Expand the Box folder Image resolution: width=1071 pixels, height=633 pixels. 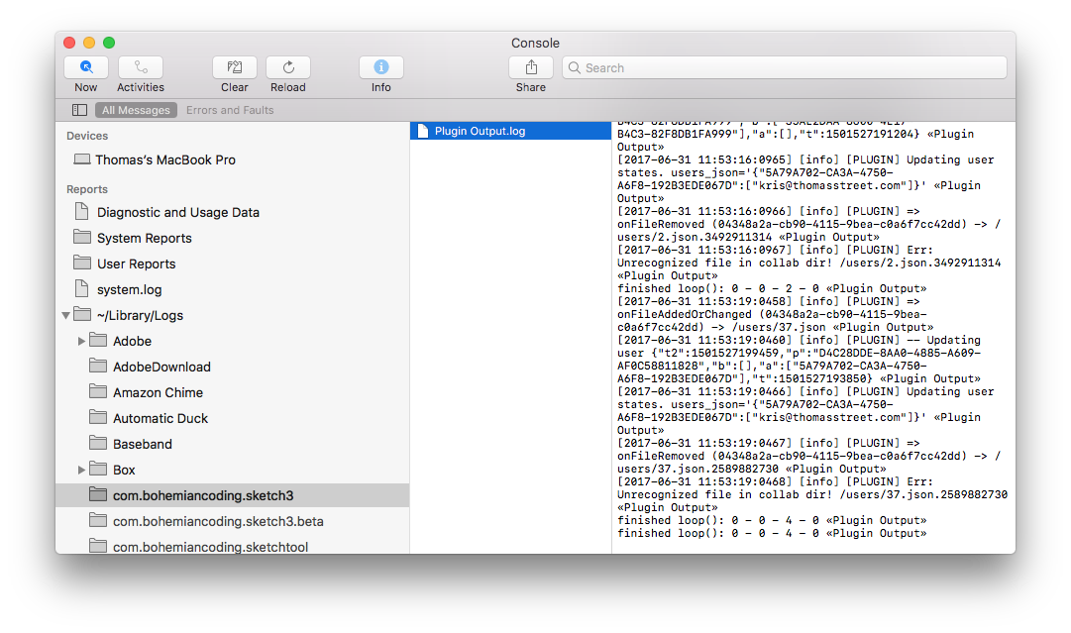click(x=81, y=470)
